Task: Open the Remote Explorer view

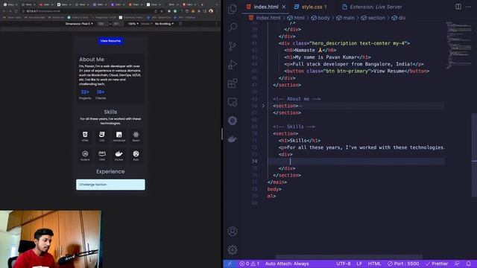Action: point(233,102)
